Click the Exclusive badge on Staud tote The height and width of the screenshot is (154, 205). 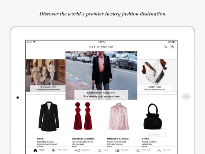click(x=154, y=135)
